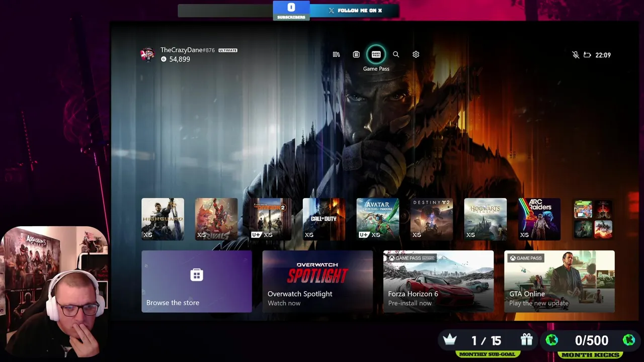The height and width of the screenshot is (362, 644).
Task: Launch the ARC Raiders game tile
Action: (539, 219)
